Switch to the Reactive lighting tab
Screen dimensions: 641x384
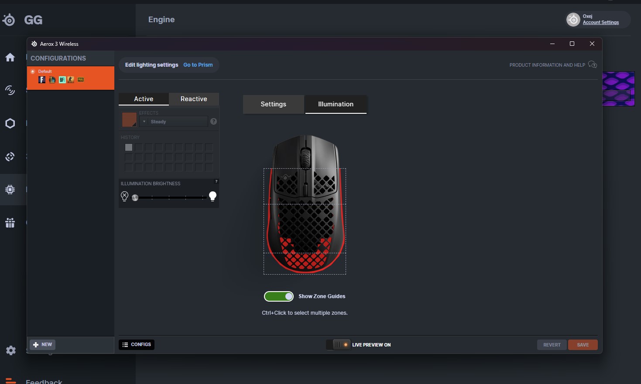(x=194, y=99)
